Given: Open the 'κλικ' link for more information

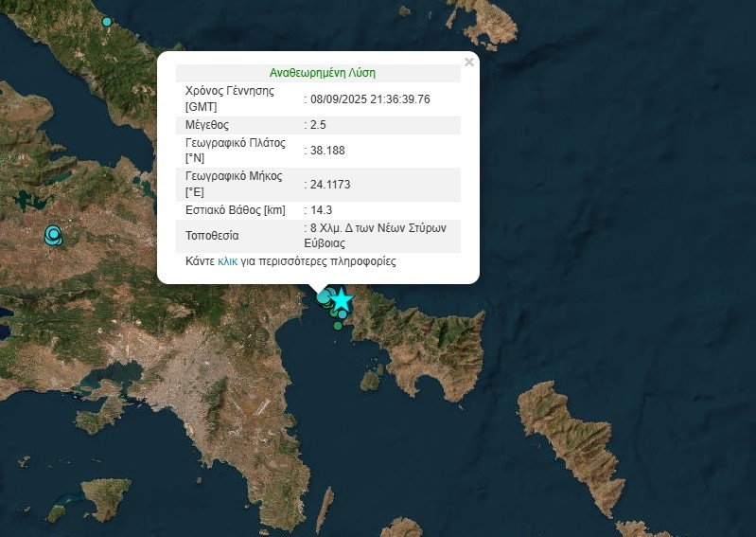Looking at the screenshot, I should coord(227,261).
